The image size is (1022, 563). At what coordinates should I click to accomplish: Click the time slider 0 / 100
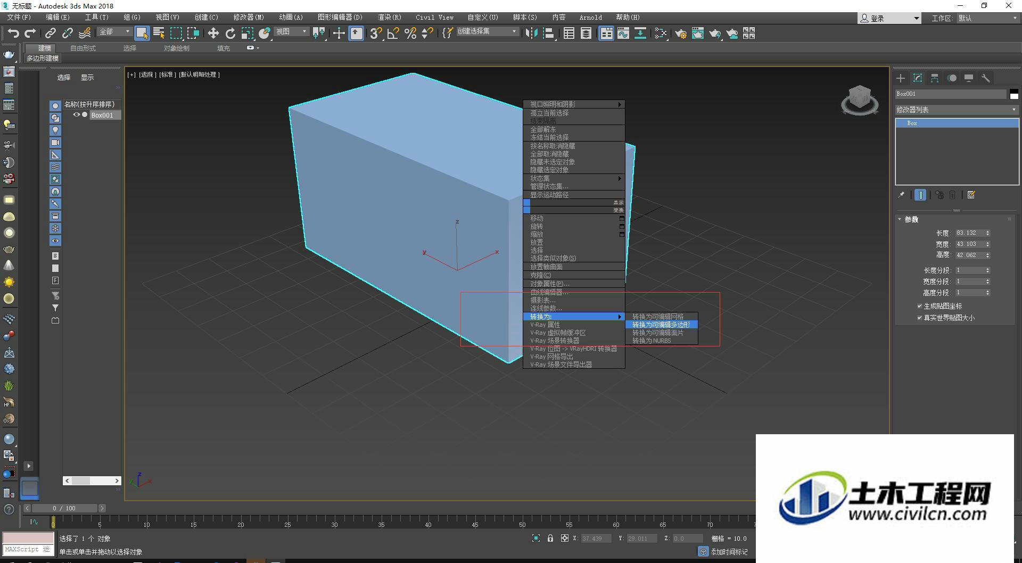pos(64,508)
